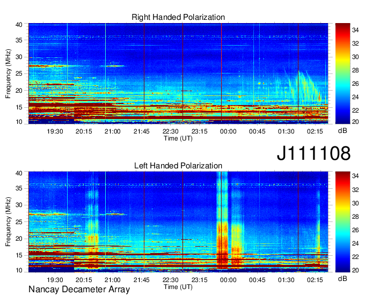Click 02:15 tick on Left Handed time axis

[315, 280]
